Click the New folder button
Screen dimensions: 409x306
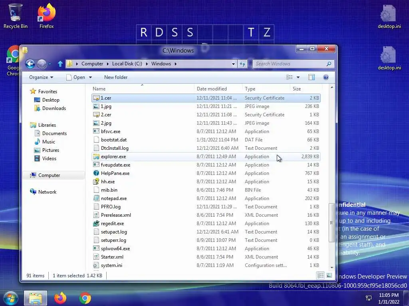116,77
